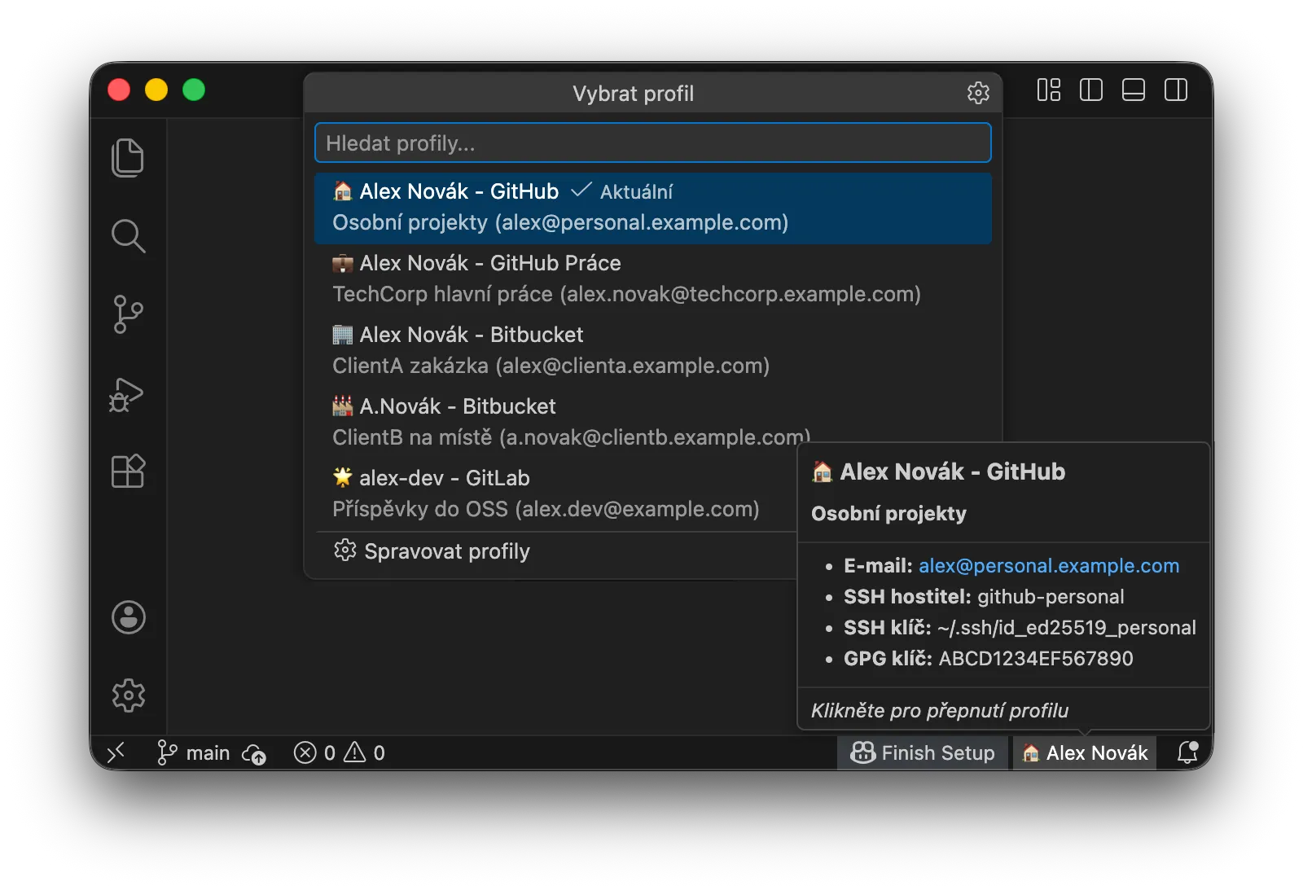Click the Klikněte pro přepnutí profilu hint
Screen dimensions: 1303x886
[940, 711]
